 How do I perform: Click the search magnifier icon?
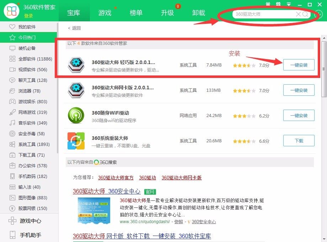(305, 14)
